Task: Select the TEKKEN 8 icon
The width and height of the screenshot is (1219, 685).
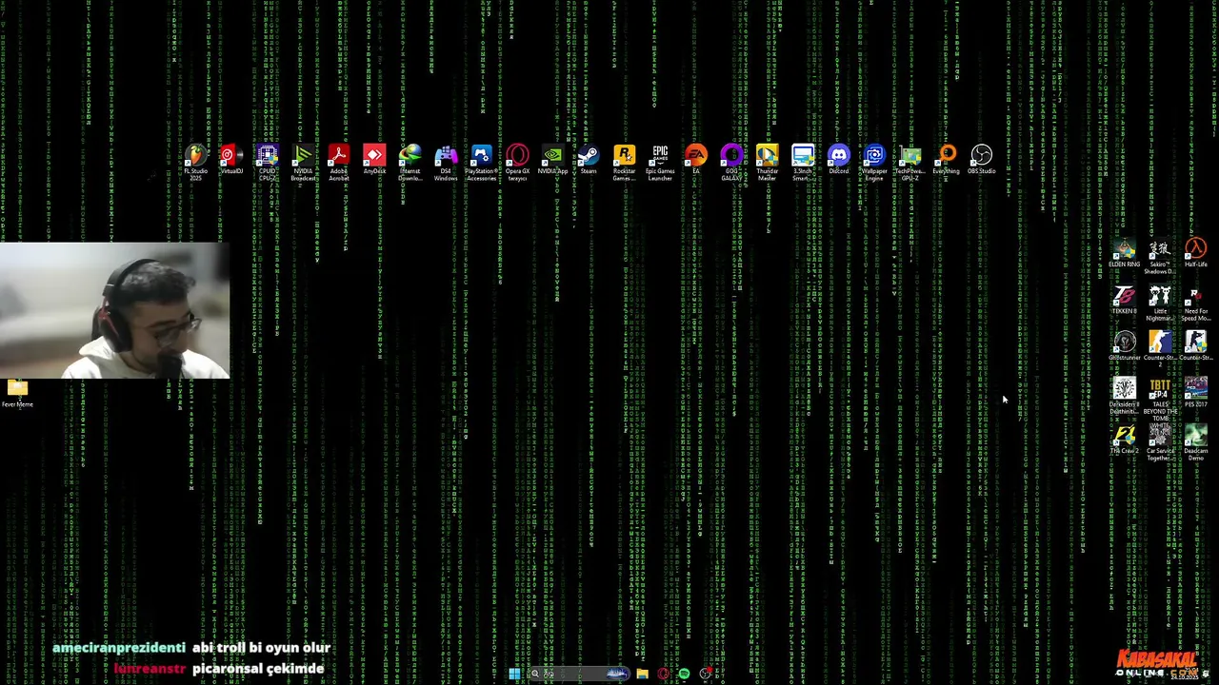Action: (1125, 301)
